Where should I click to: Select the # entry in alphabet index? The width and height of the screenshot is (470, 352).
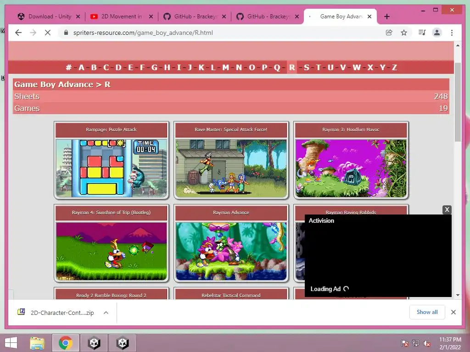[x=69, y=67]
